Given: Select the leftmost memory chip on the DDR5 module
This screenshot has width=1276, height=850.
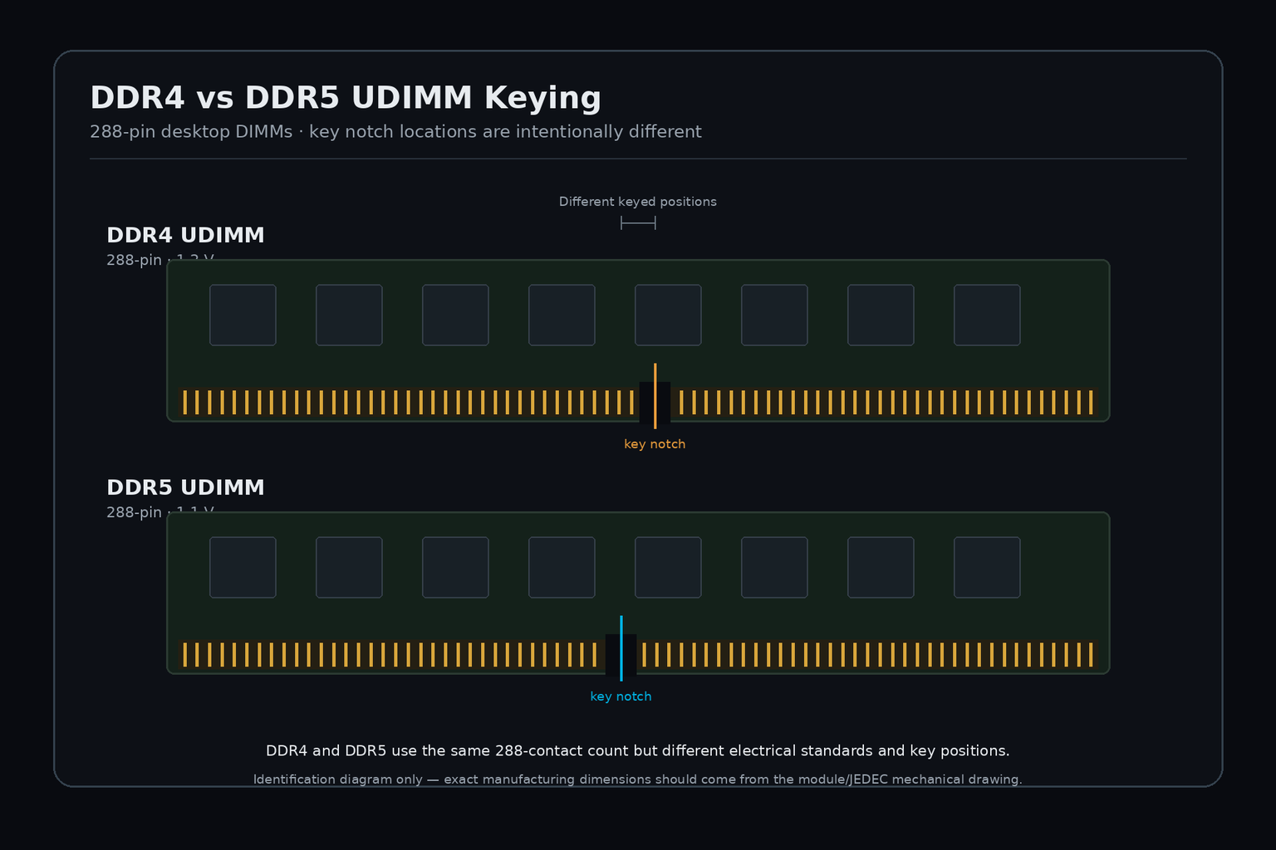Looking at the screenshot, I should click(243, 568).
